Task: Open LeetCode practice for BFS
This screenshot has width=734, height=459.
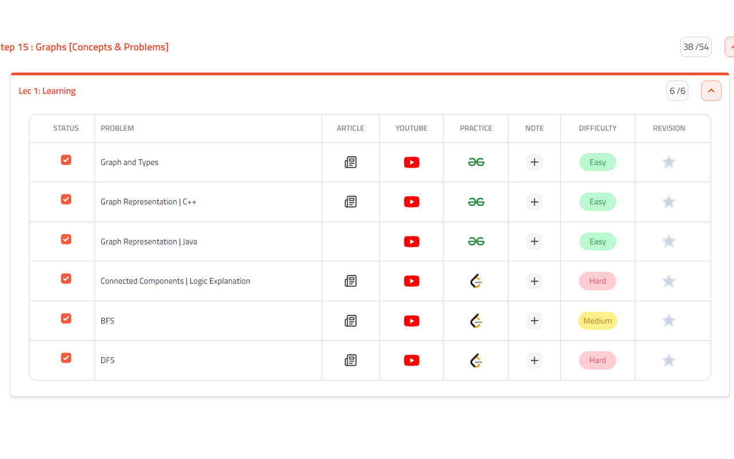Action: pyautogui.click(x=476, y=321)
